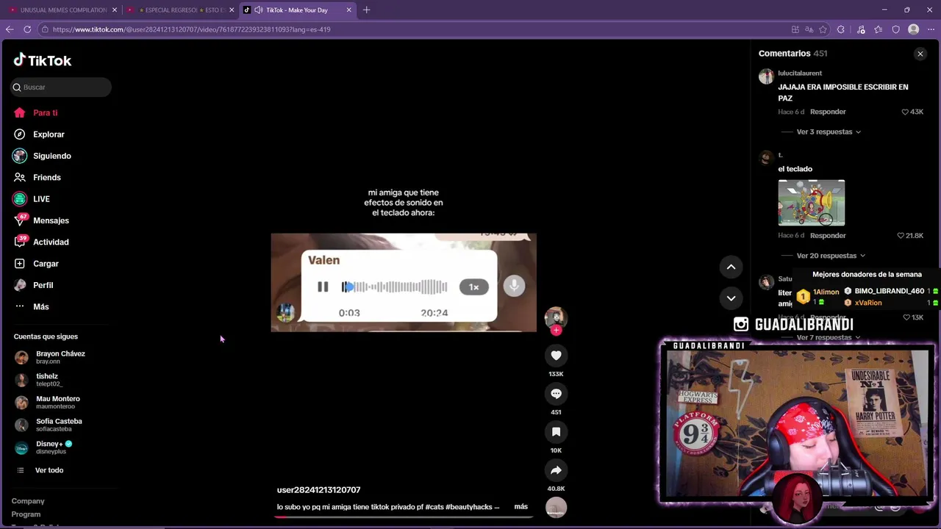Open the Explorar compass page

click(39, 134)
